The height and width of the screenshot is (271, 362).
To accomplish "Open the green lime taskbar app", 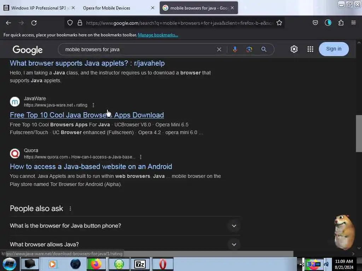I will (119, 264).
